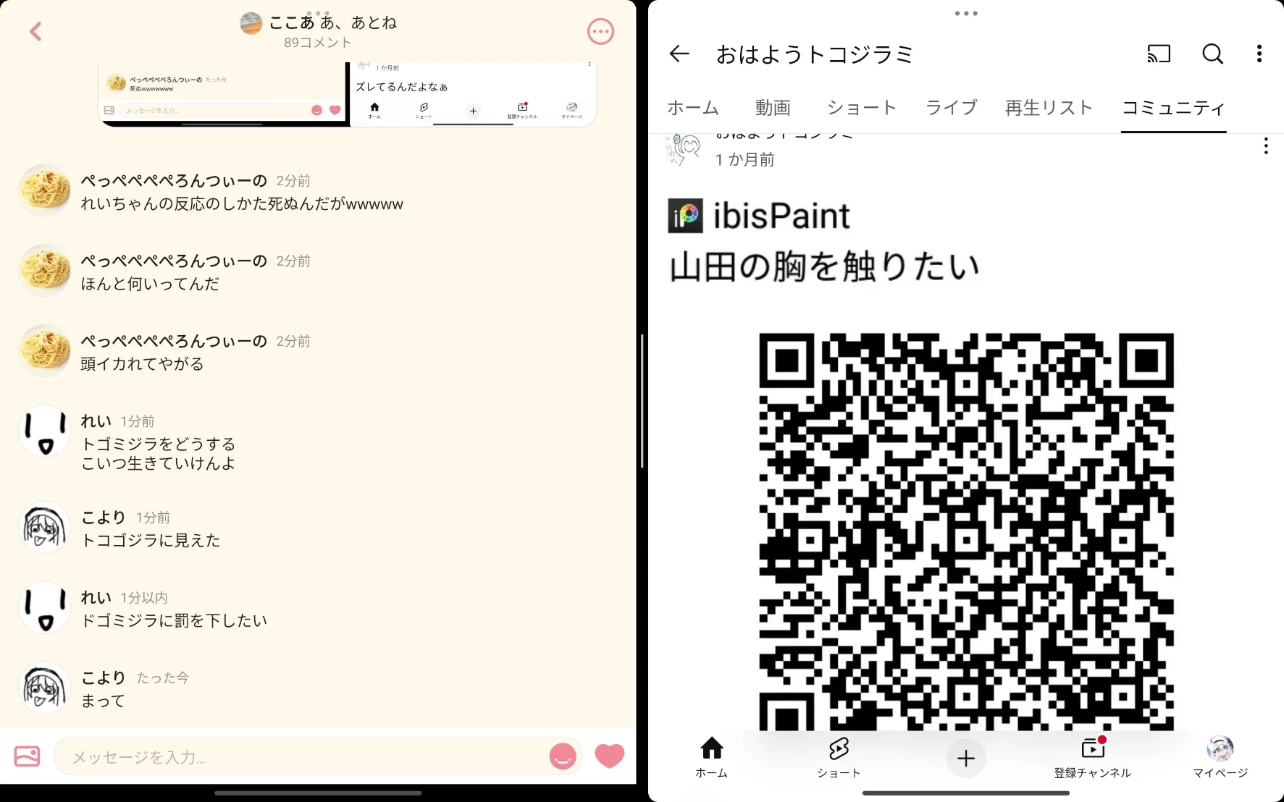This screenshot has width=1284, height=802.
Task: Select username れい above 'トゴミジラをどうする'
Action: (x=96, y=421)
